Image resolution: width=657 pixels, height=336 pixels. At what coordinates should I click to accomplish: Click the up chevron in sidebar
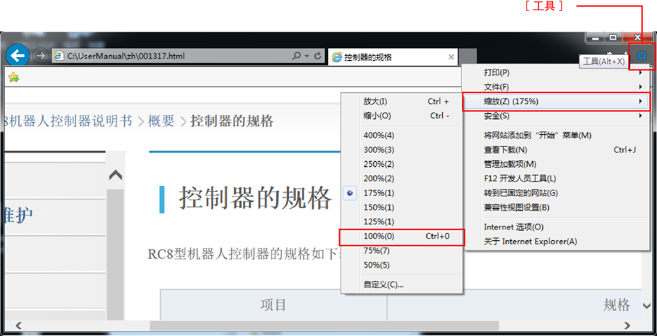(116, 175)
